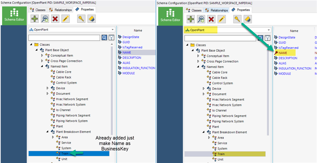This screenshot has height=163, width=317.
Task: Click the pencil edit icon in right window
Action: click(x=221, y=19)
